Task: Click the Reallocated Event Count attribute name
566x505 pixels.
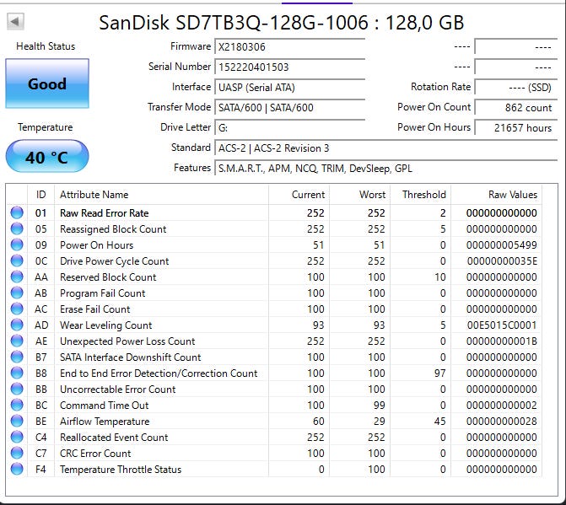Action: coord(114,438)
